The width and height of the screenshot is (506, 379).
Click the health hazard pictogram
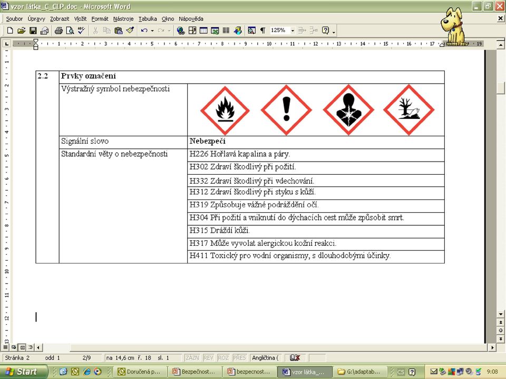pyautogui.click(x=348, y=110)
